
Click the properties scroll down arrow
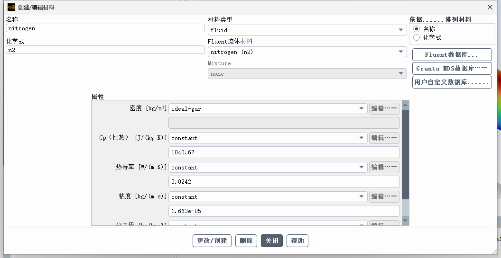point(405,220)
